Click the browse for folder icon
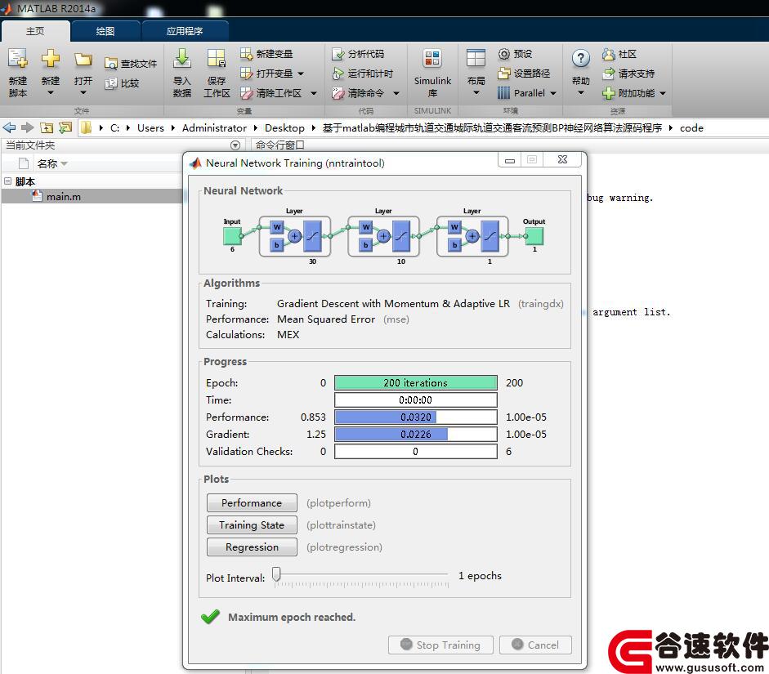This screenshot has height=674, width=769. [x=65, y=128]
